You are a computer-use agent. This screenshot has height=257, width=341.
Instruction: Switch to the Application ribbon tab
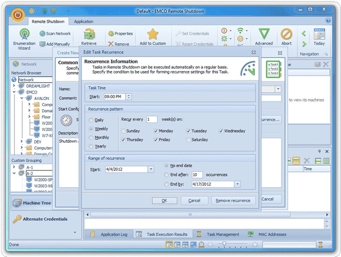83,21
